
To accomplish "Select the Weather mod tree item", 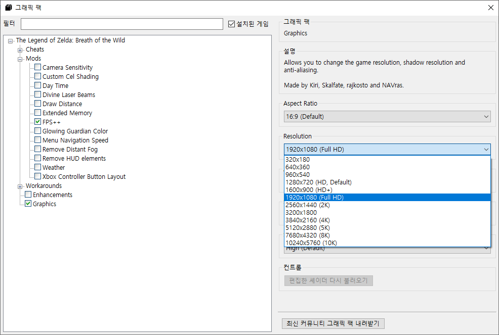I will coord(54,168).
